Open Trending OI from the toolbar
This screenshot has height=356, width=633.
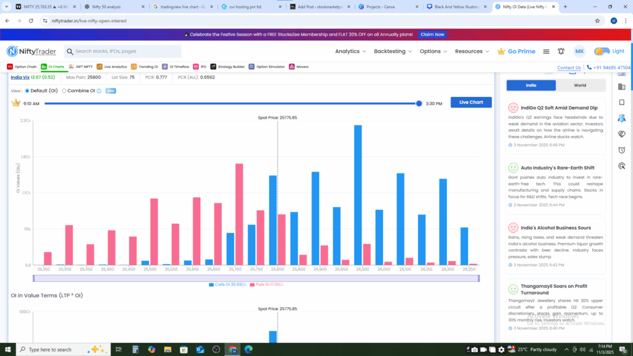click(145, 67)
